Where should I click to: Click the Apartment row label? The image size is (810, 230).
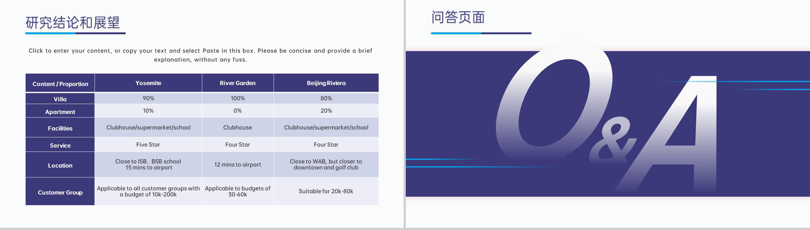60,111
